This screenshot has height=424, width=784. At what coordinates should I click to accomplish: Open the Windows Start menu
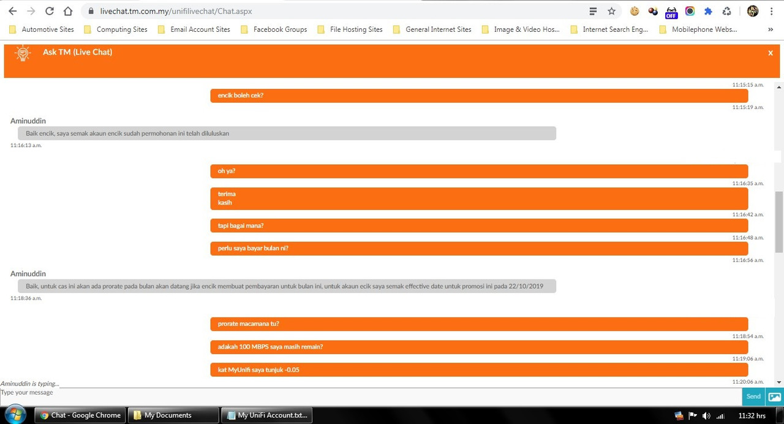(x=15, y=415)
